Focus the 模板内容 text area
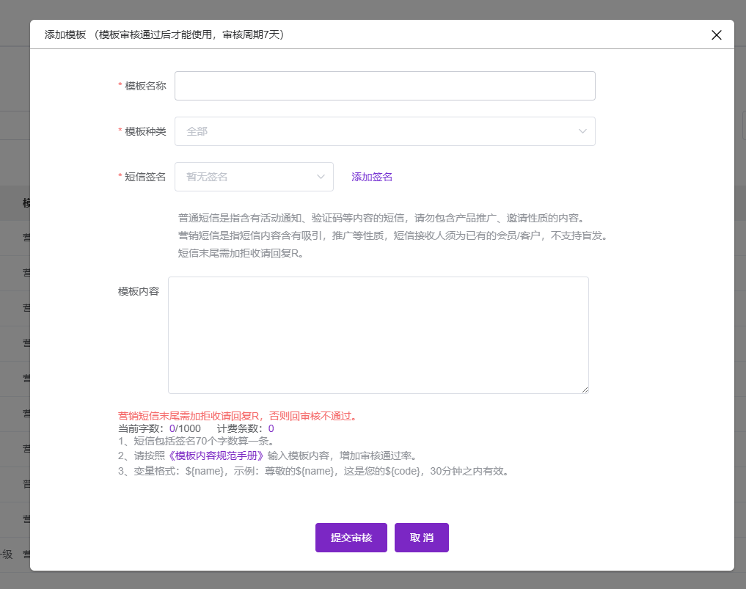The height and width of the screenshot is (589, 746). coord(378,334)
